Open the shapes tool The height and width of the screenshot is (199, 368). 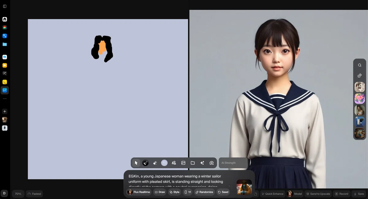174,163
